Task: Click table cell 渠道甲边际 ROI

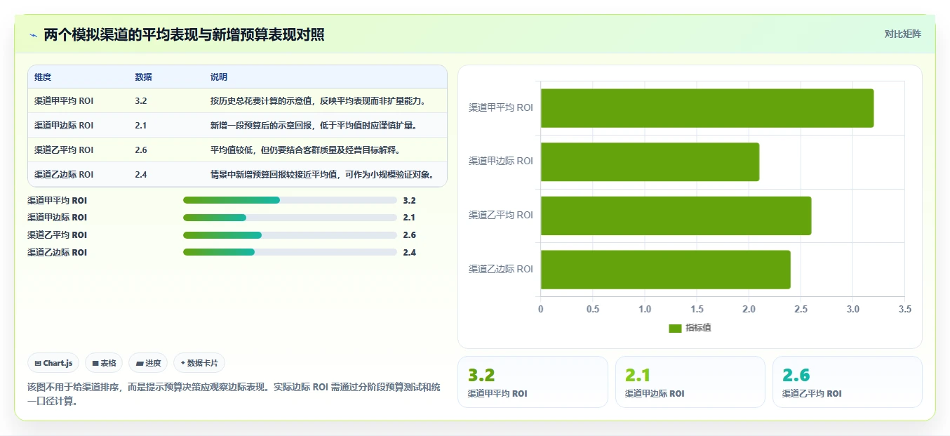Action: point(64,126)
